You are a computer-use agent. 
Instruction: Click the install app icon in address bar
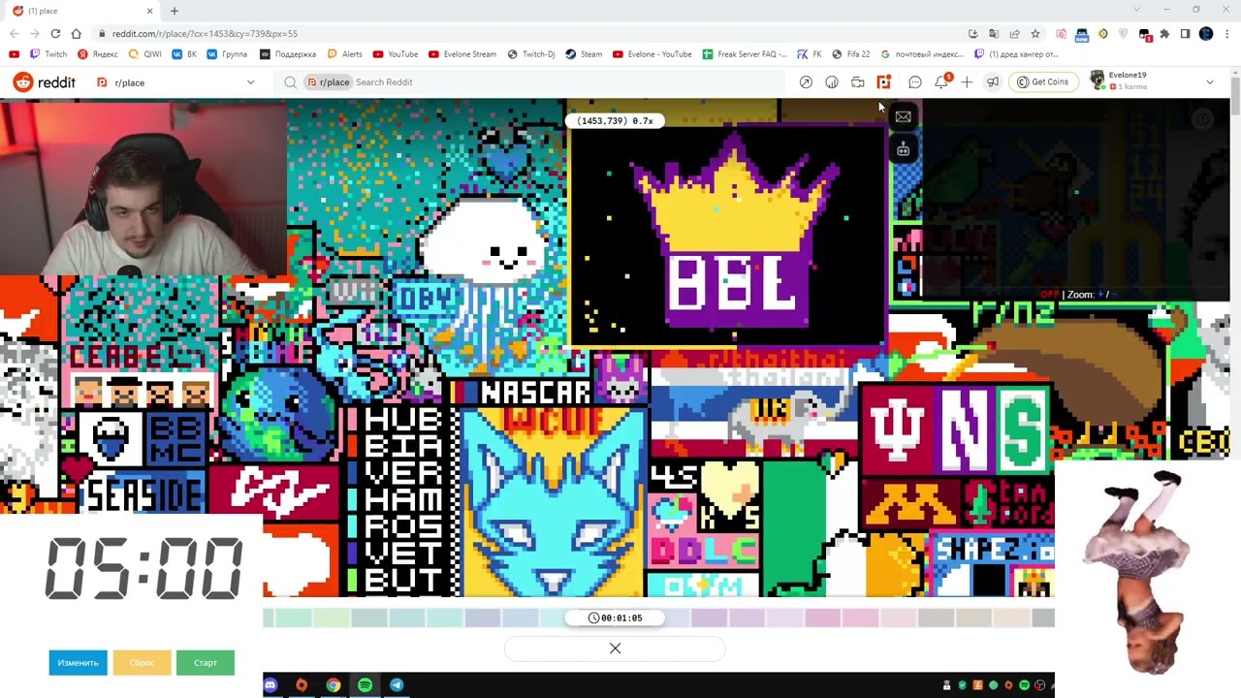pos(973,34)
